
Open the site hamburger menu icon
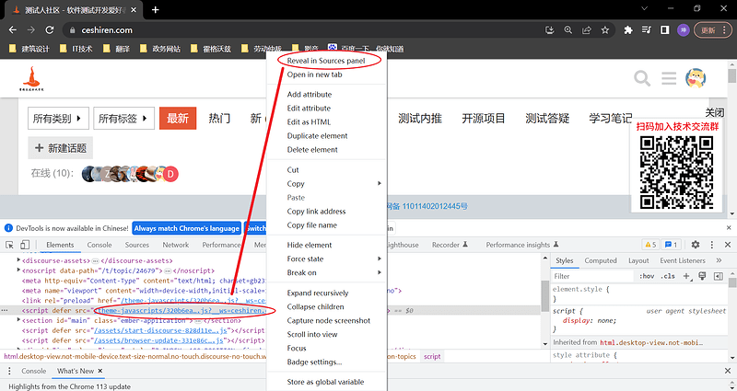669,78
